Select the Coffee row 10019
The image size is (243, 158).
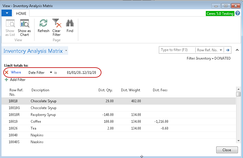(x=36, y=122)
